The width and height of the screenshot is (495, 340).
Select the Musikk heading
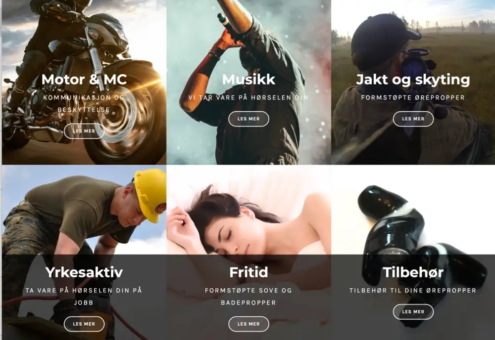tap(249, 80)
